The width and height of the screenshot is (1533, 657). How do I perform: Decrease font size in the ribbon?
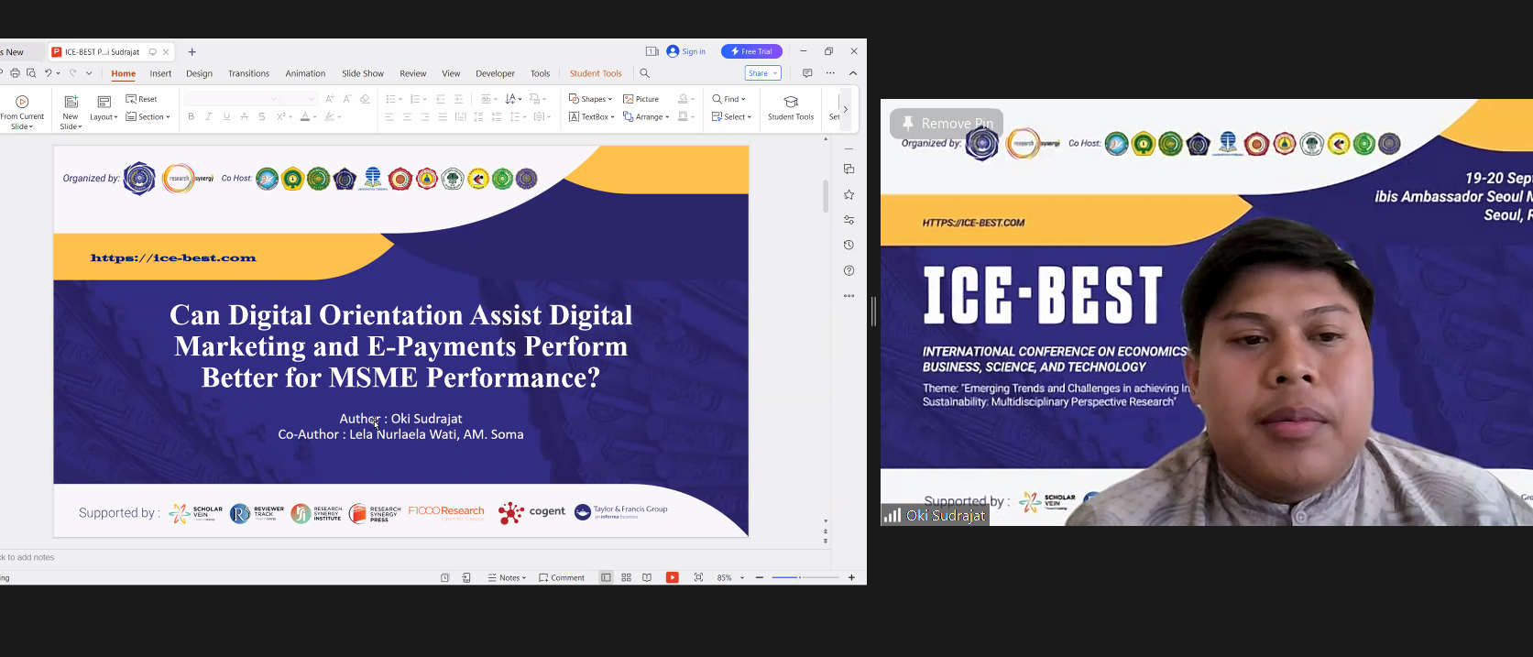(347, 99)
